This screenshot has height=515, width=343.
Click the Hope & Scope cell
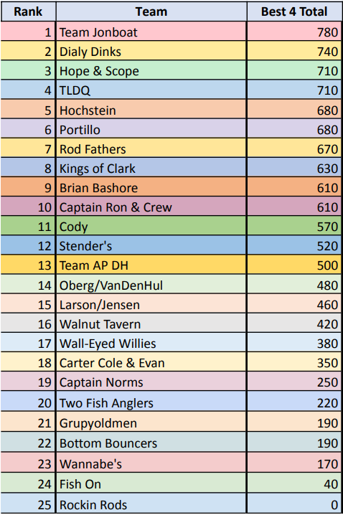coord(151,70)
